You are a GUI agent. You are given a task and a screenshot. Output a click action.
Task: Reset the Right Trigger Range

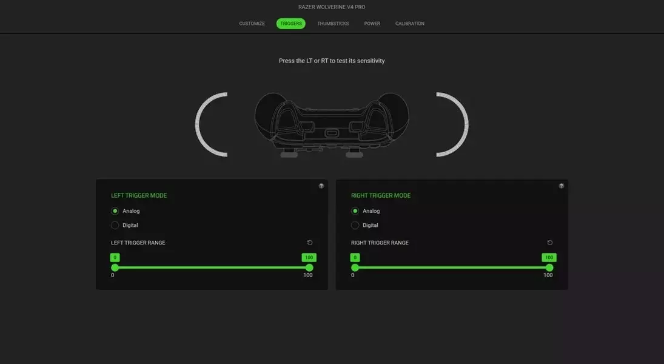(x=549, y=243)
